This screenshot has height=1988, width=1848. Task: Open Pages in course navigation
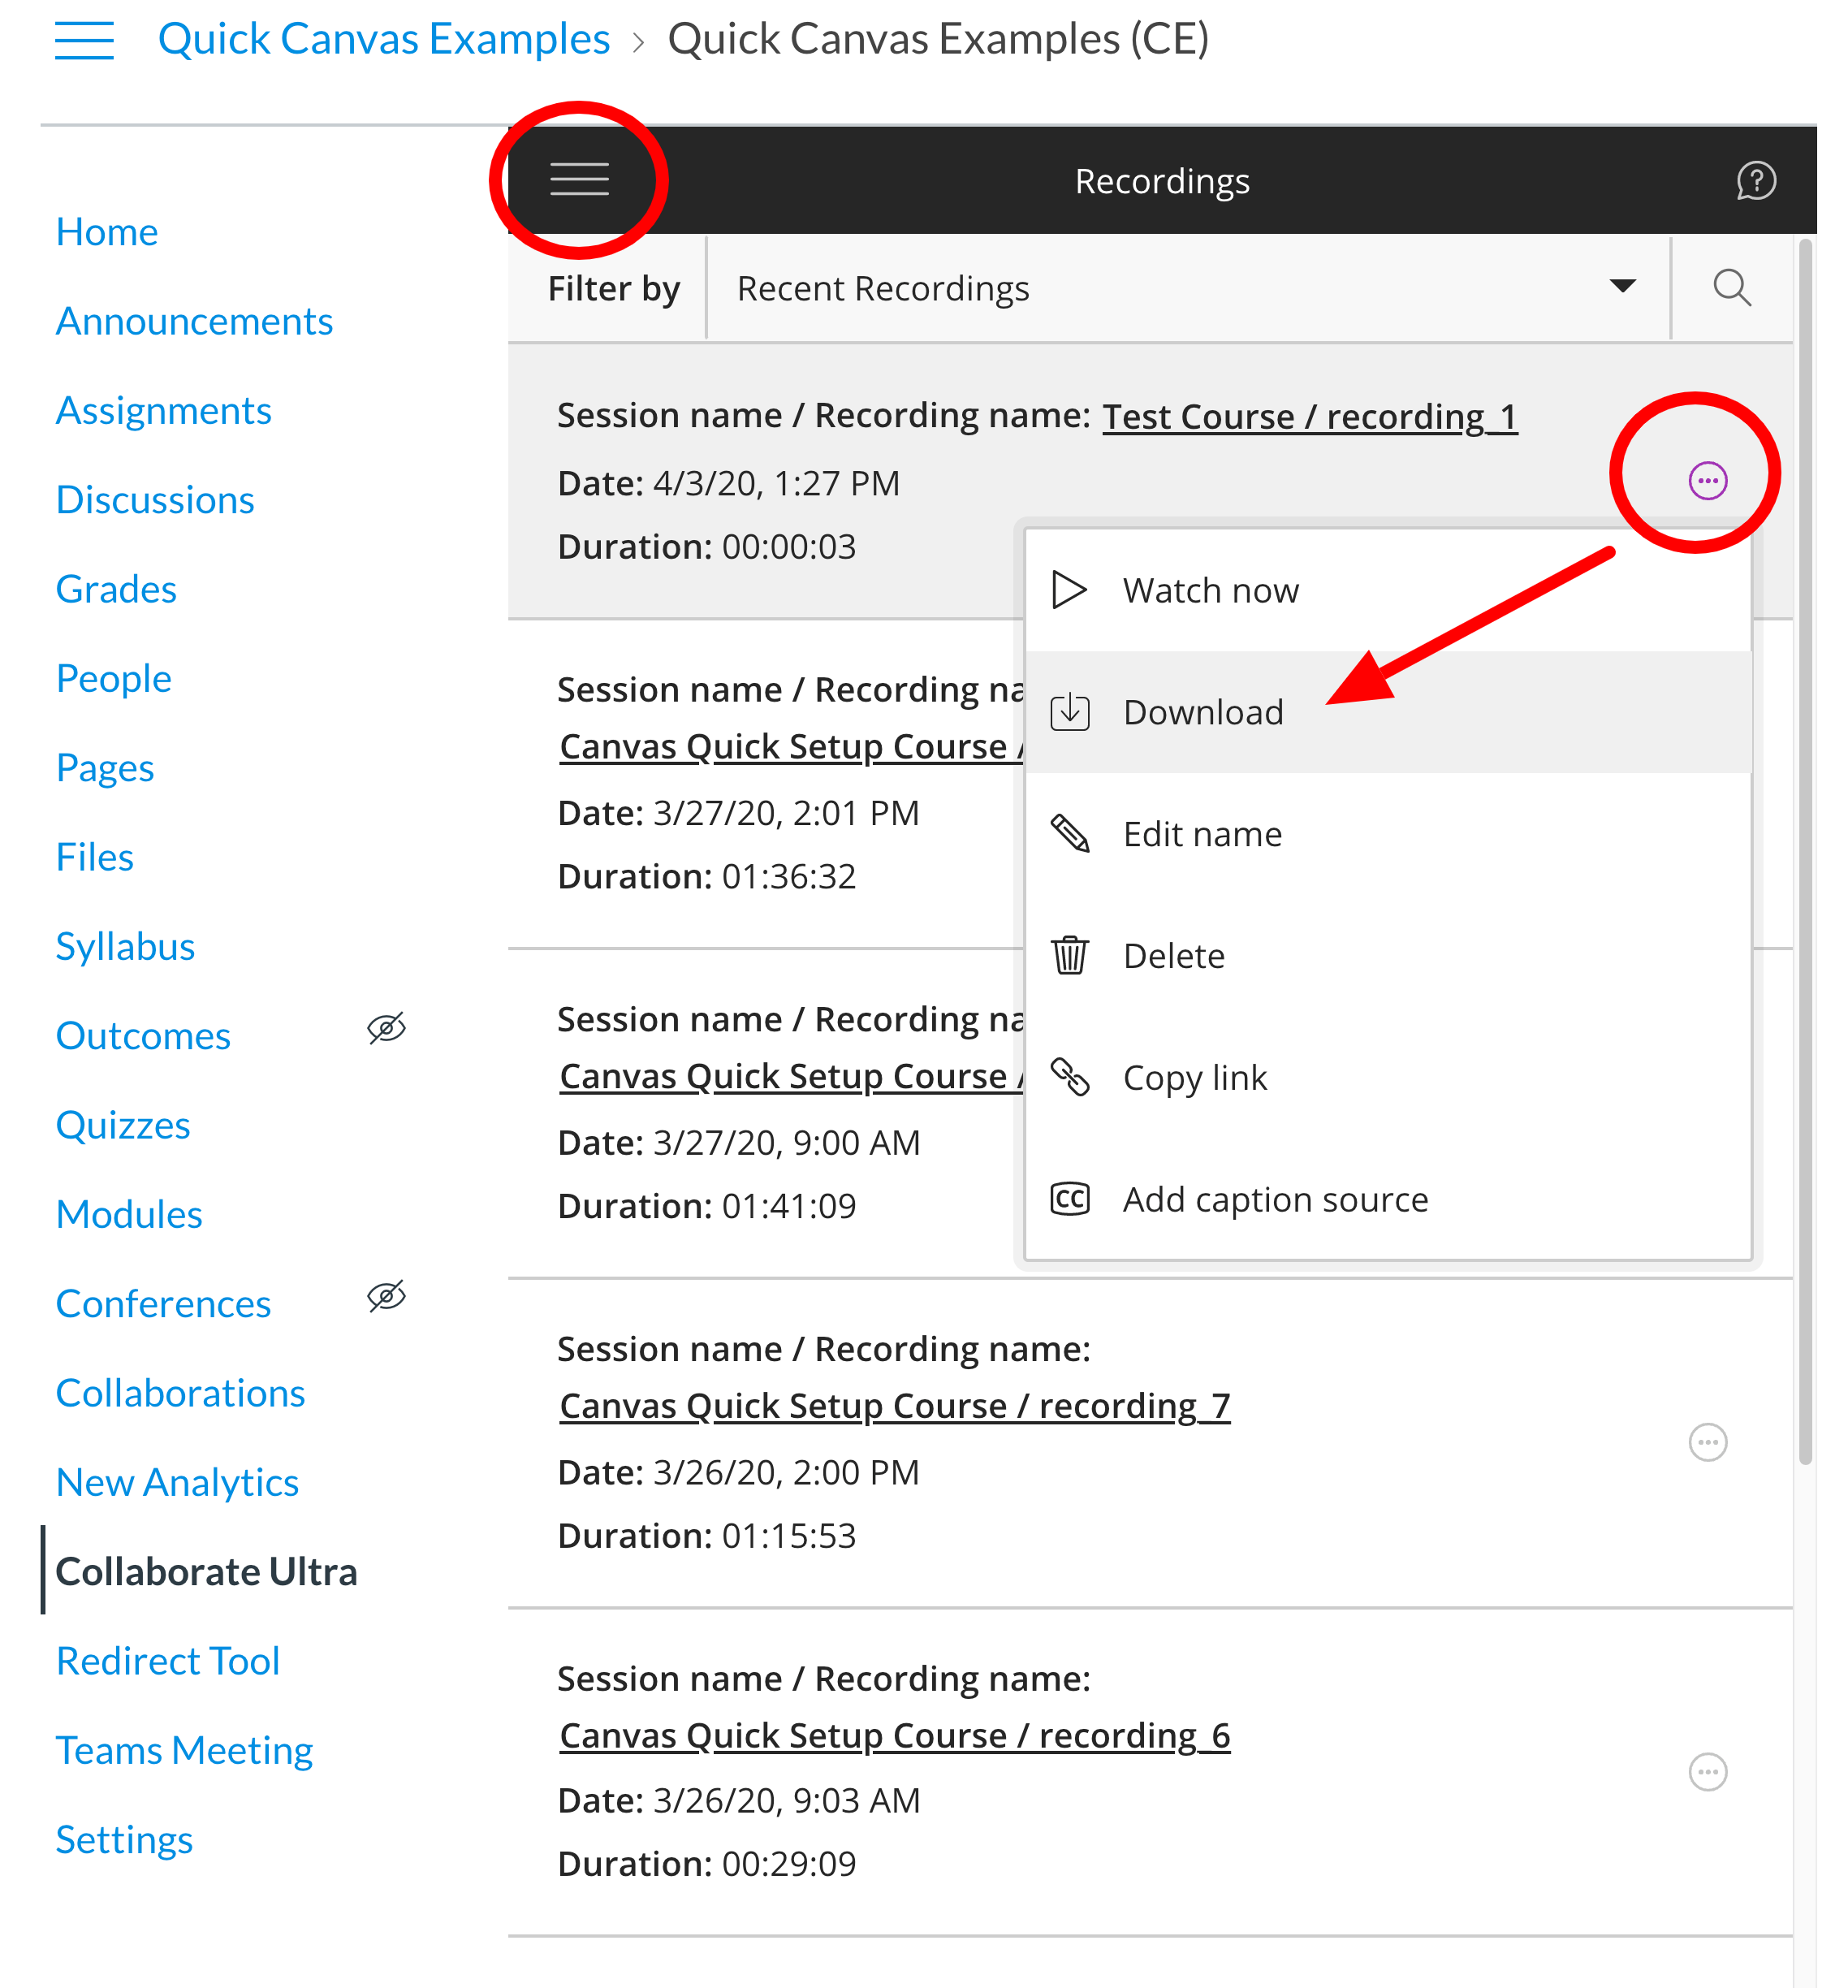pos(105,767)
